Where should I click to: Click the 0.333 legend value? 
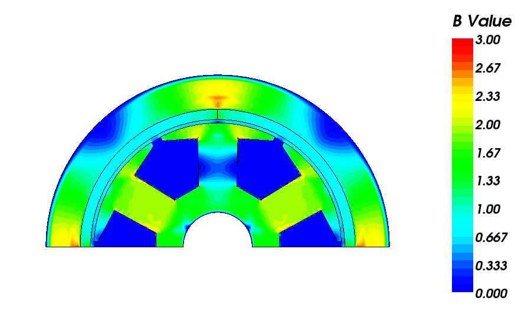coord(491,266)
